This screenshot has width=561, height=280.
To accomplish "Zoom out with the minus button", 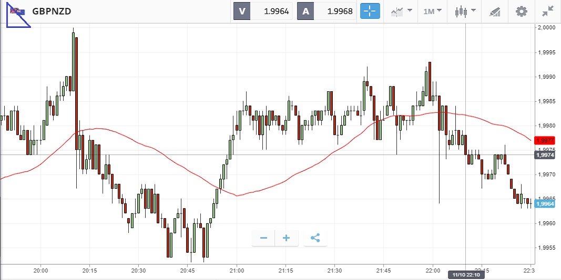I will 263,238.
